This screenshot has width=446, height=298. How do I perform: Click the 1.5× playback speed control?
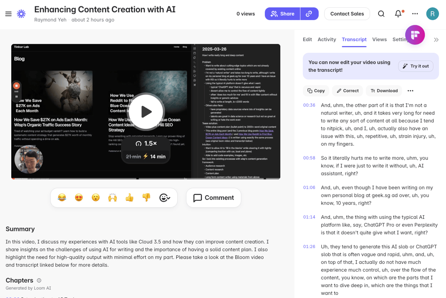[x=146, y=144]
